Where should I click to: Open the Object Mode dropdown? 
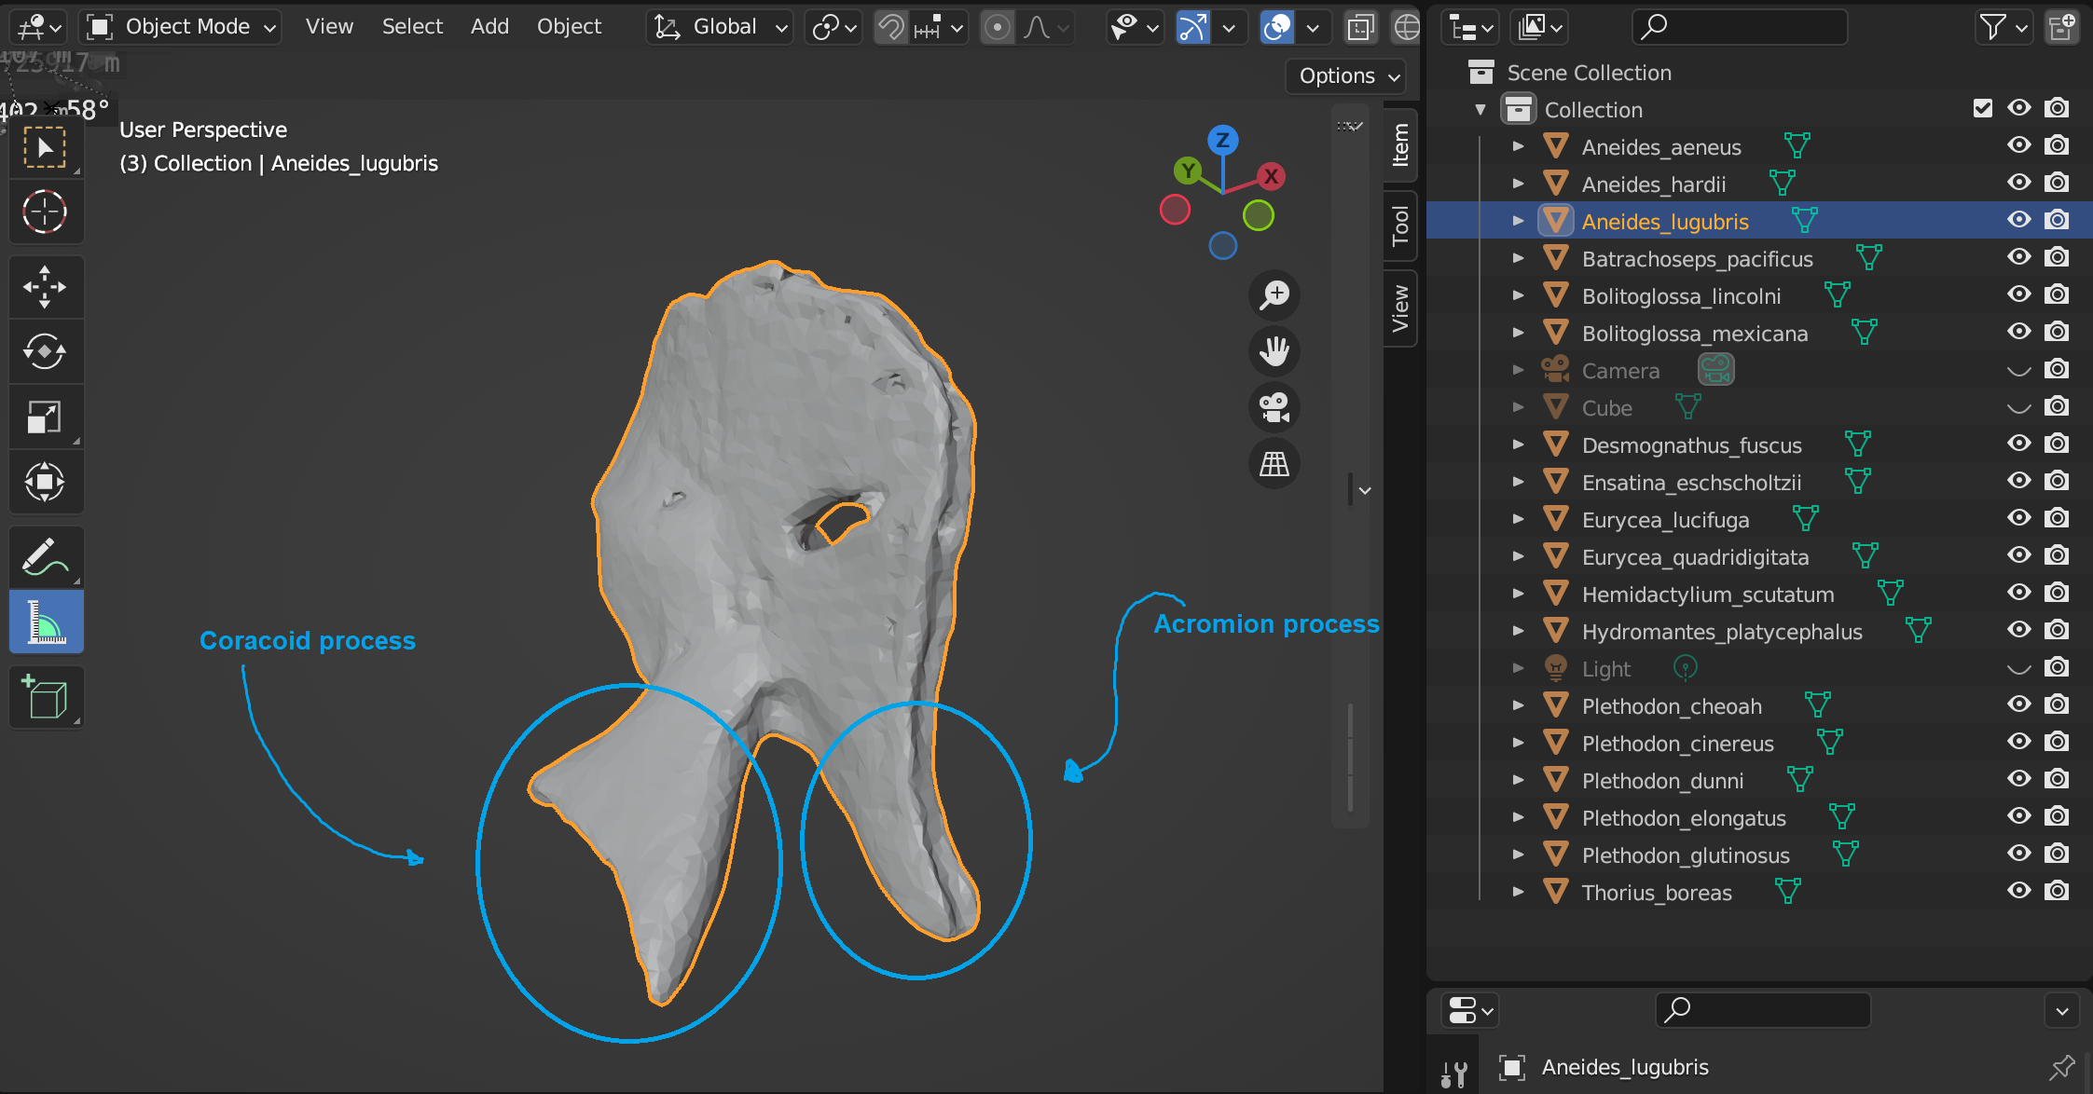[180, 26]
